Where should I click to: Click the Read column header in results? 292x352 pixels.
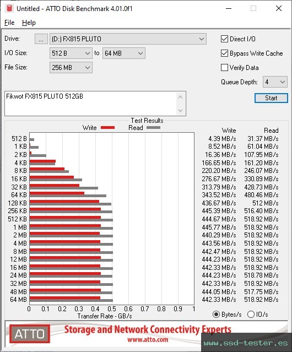271,131
